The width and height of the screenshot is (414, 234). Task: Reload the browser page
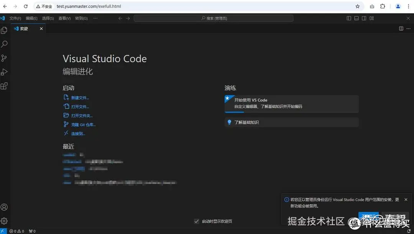pos(26,7)
